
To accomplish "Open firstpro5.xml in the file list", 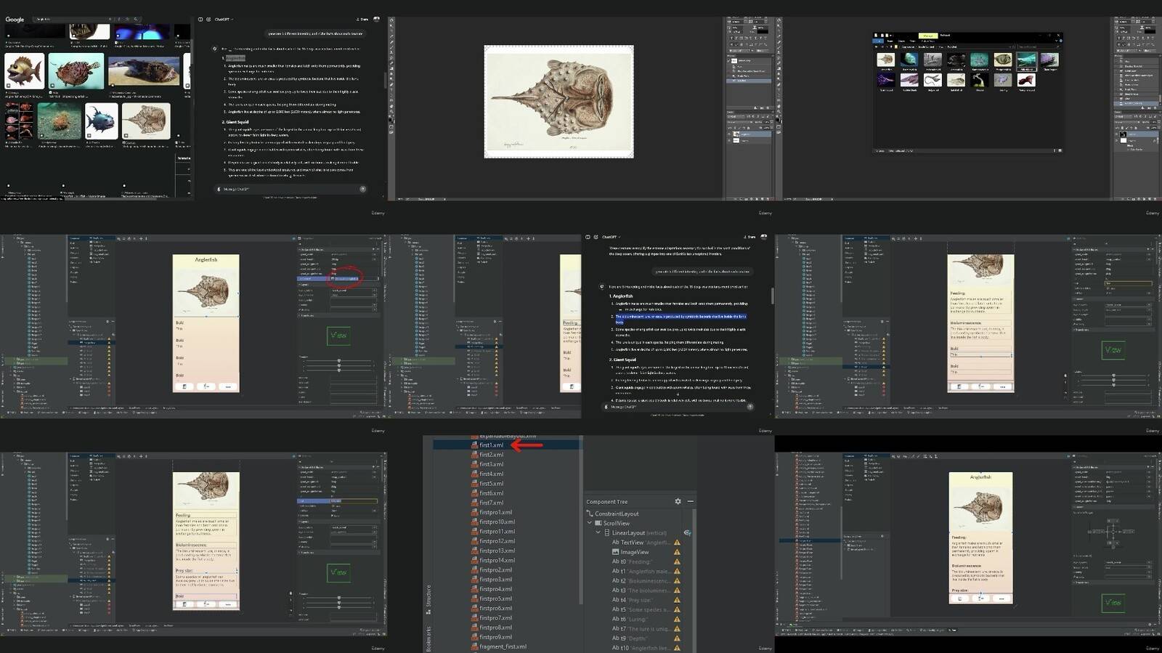I will 495,599.
